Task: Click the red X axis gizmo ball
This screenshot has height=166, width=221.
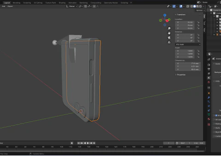Action: click(167, 21)
